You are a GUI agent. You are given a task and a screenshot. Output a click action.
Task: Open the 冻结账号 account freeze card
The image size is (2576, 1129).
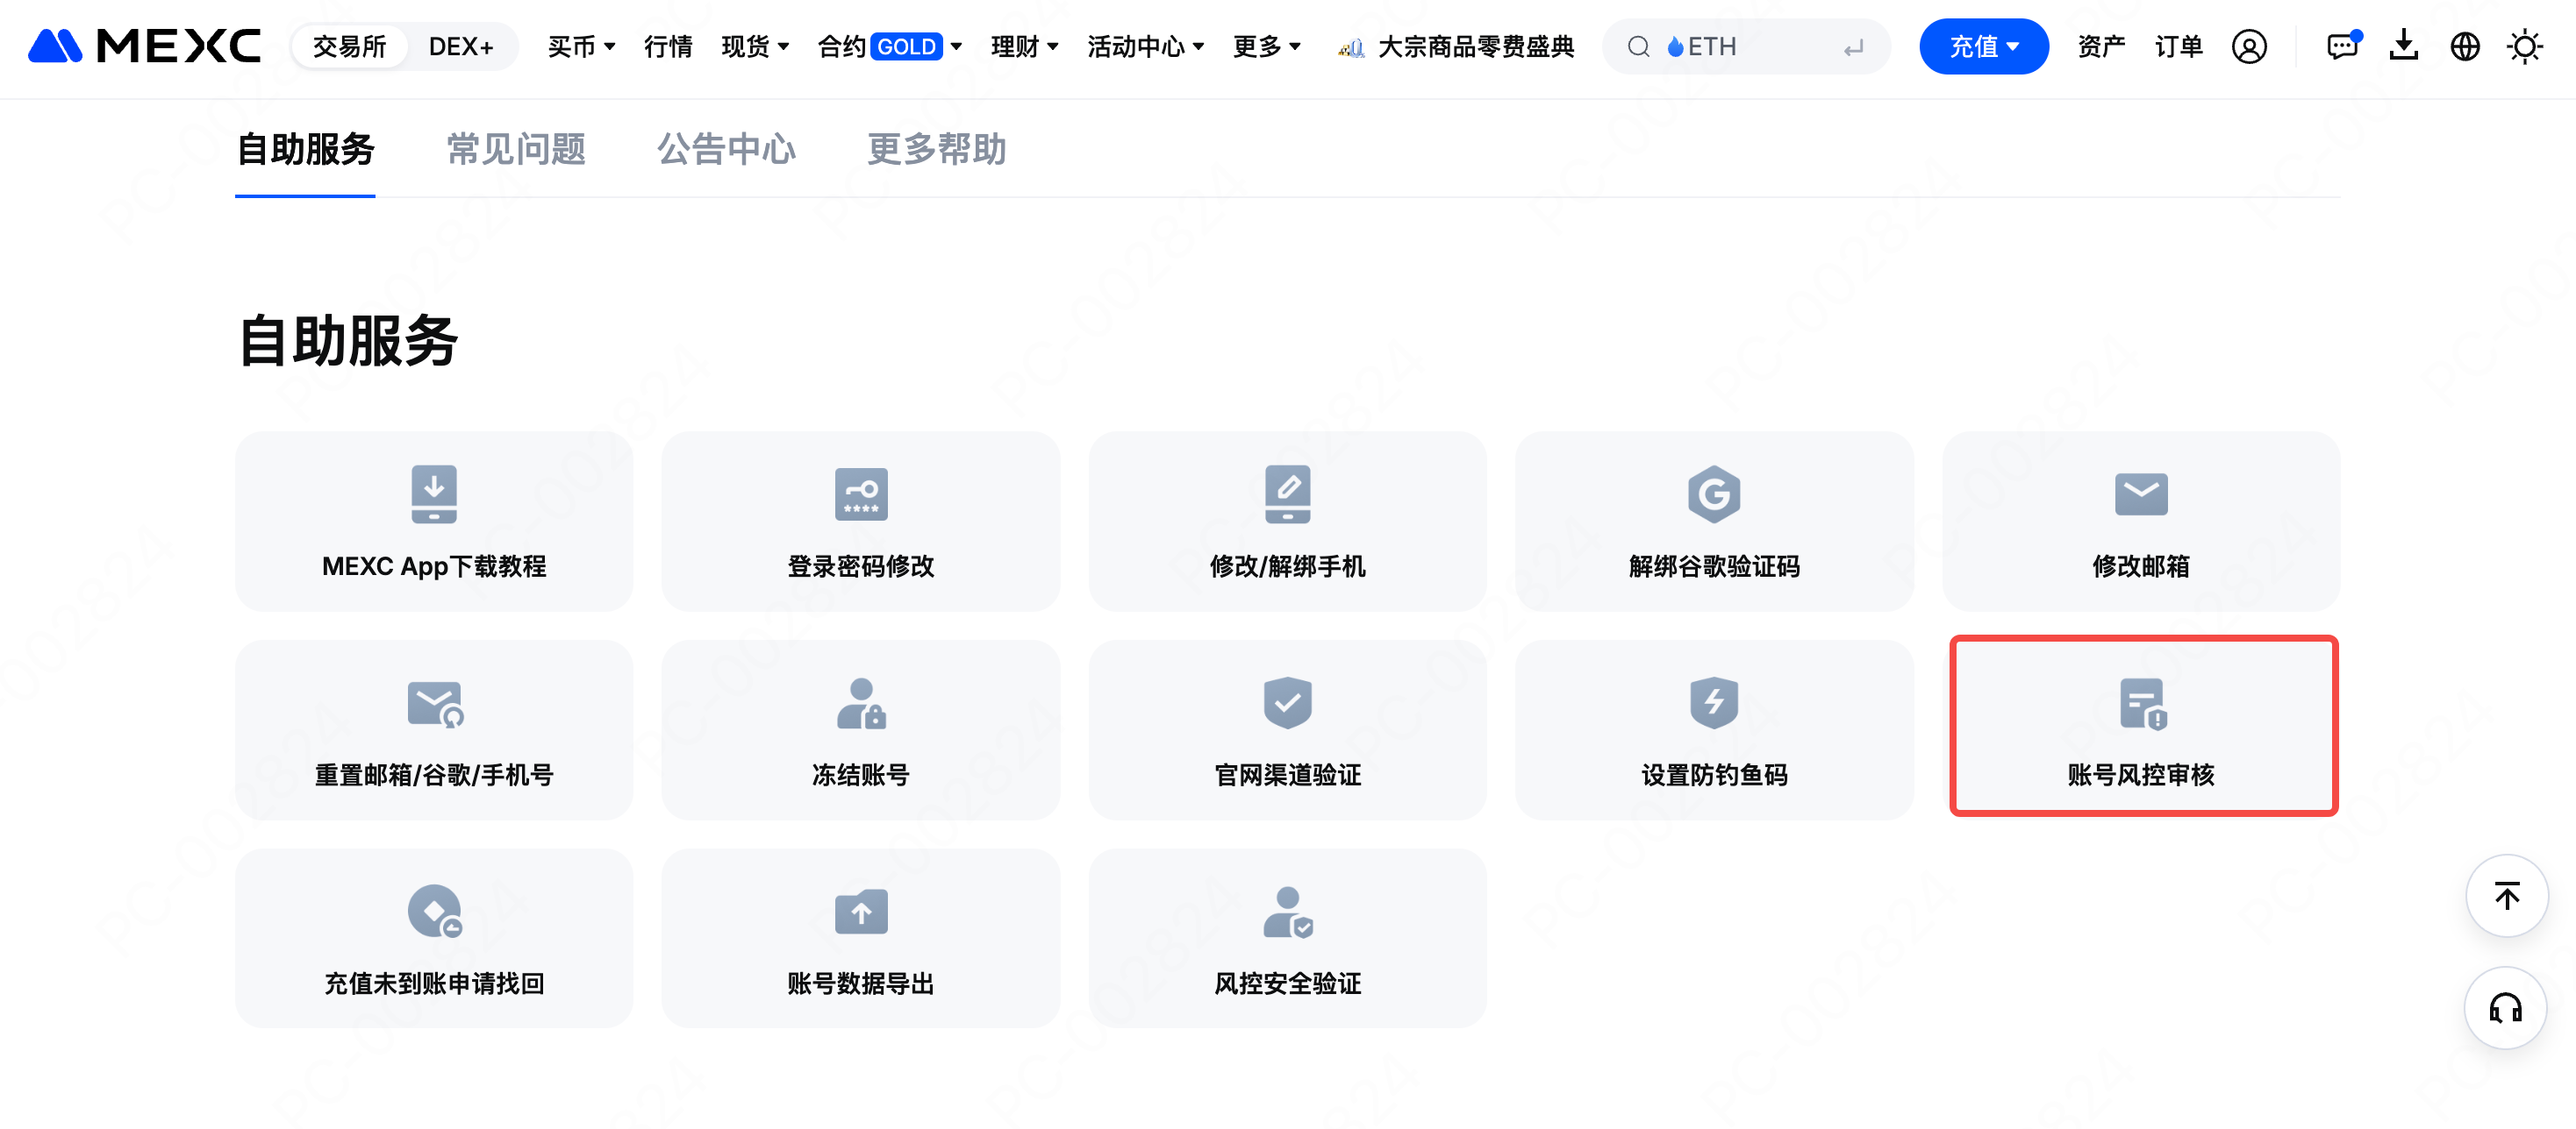[860, 729]
